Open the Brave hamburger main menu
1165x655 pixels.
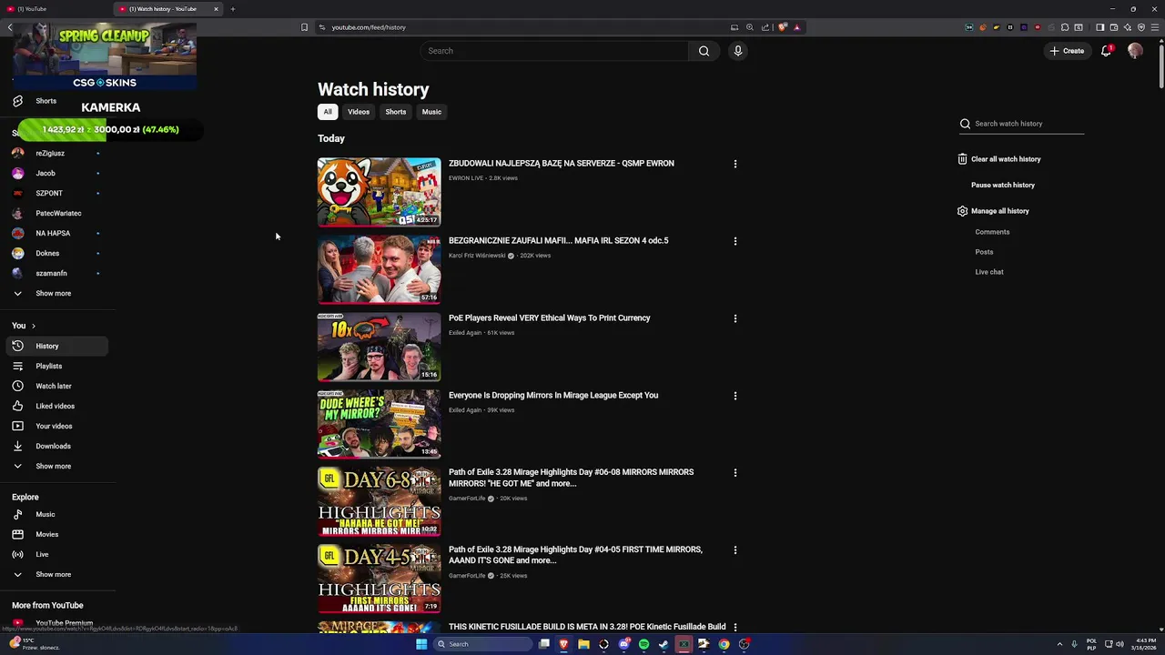pyautogui.click(x=1155, y=27)
